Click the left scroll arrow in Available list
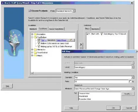Viewport: 138px width, 112px height. tap(32, 73)
